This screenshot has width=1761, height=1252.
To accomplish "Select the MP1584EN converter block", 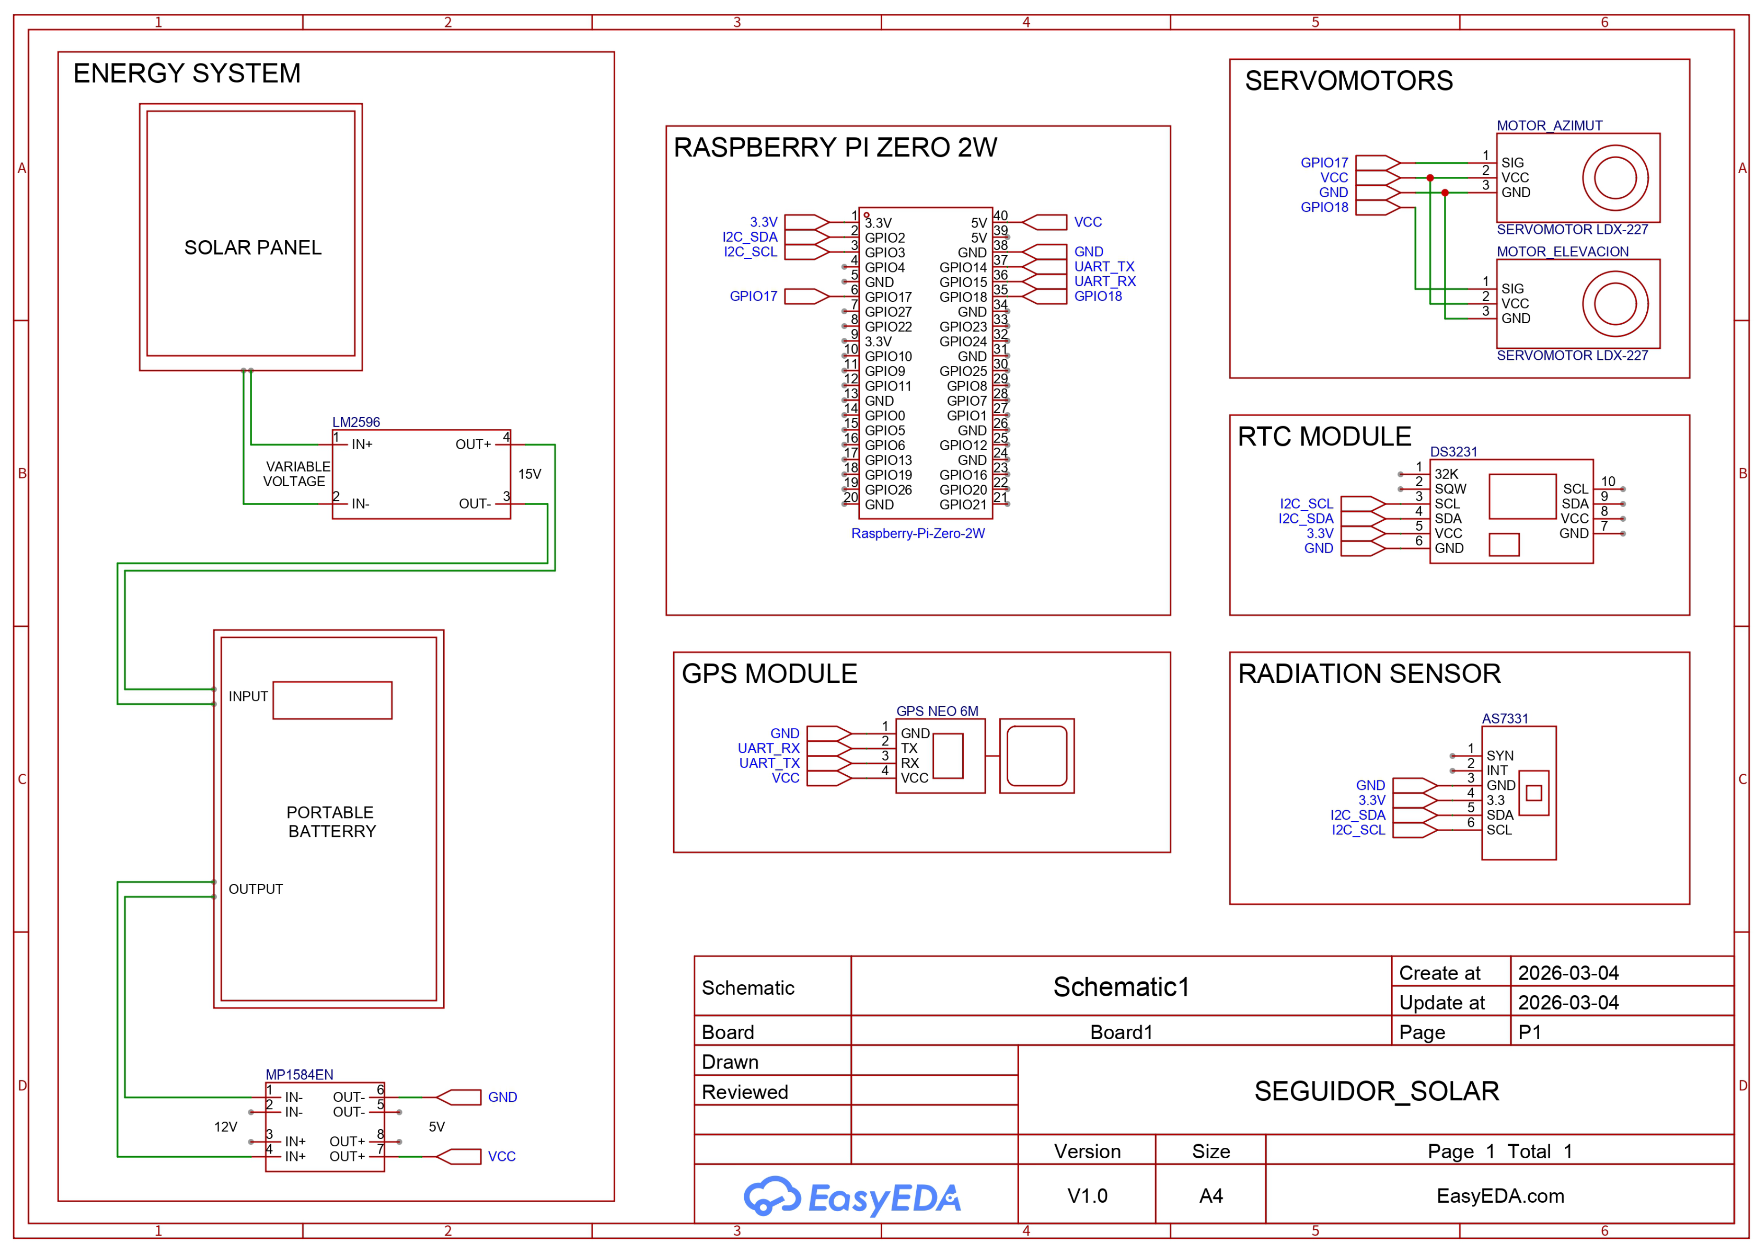I will point(325,1126).
